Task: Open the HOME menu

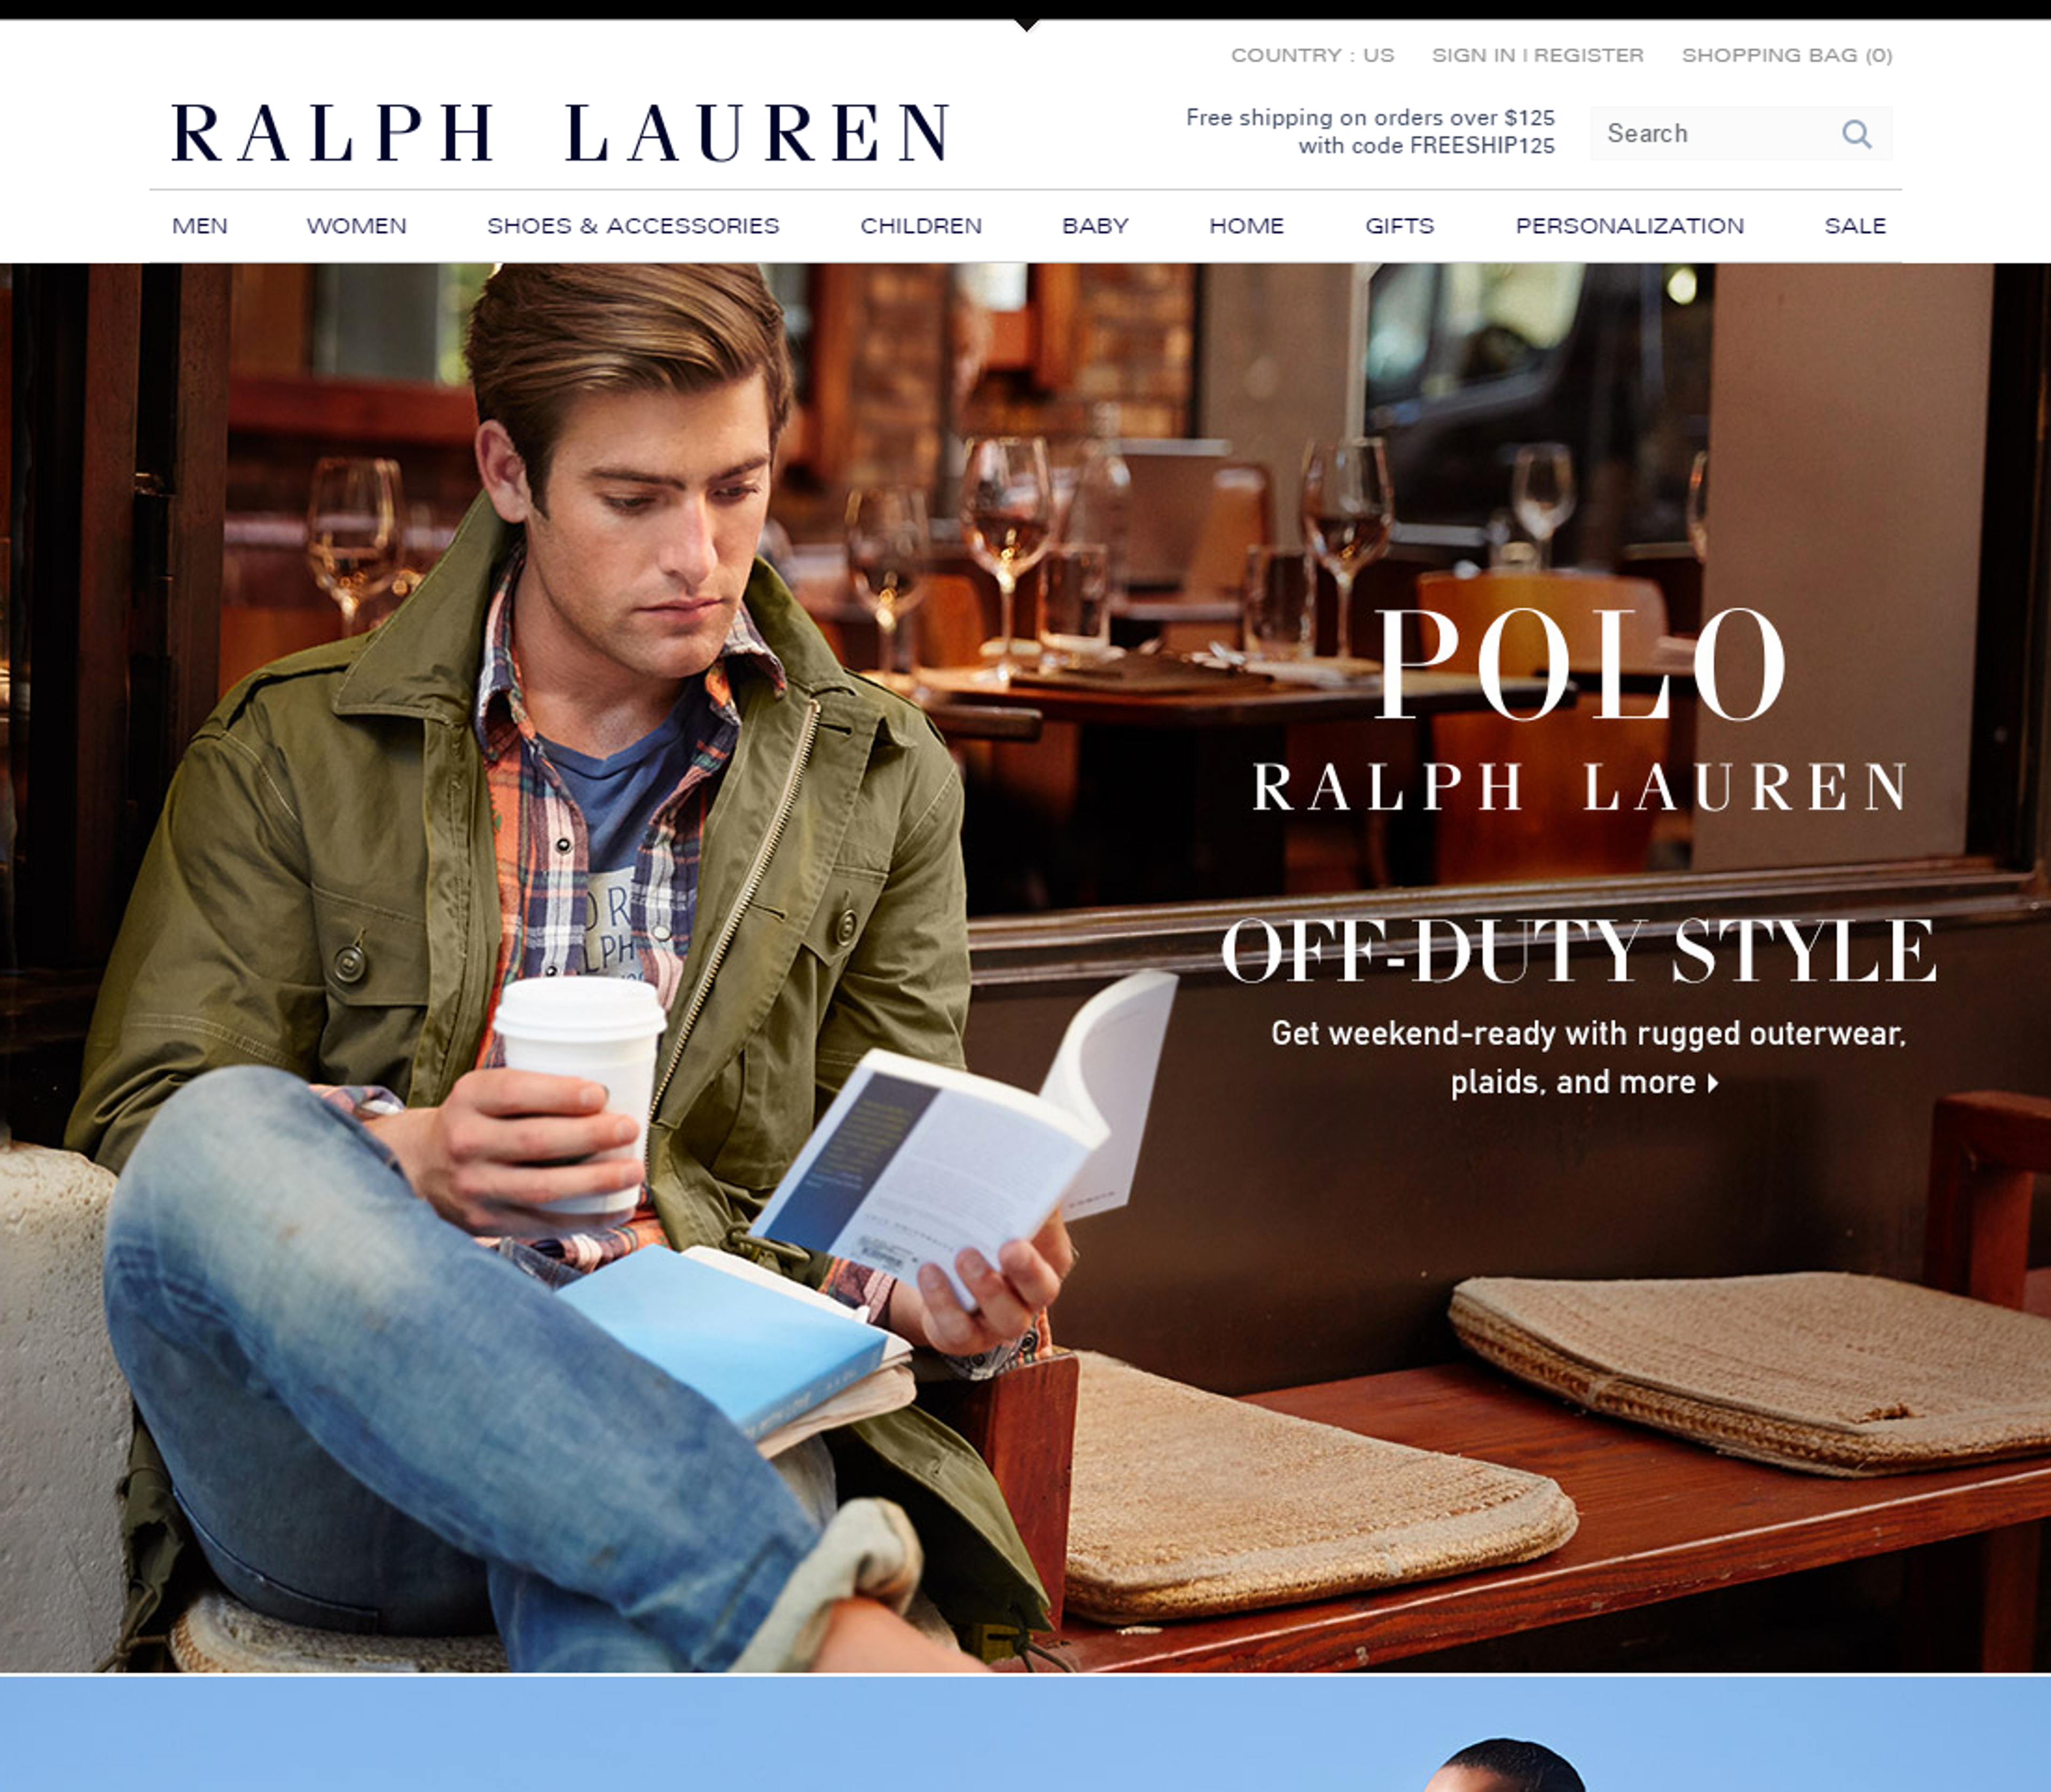Action: (x=1246, y=226)
